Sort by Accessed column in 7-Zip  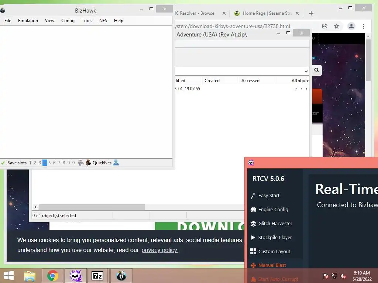tap(251, 81)
